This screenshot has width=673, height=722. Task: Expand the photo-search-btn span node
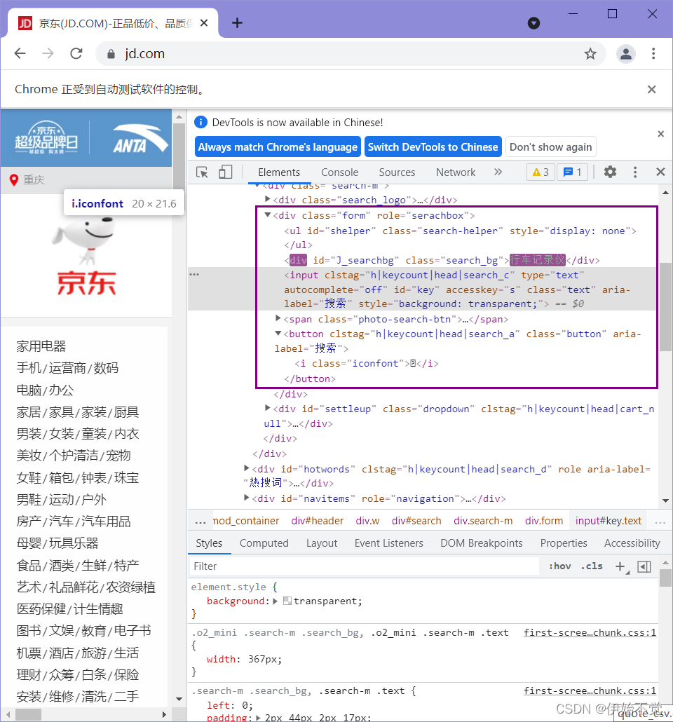278,318
